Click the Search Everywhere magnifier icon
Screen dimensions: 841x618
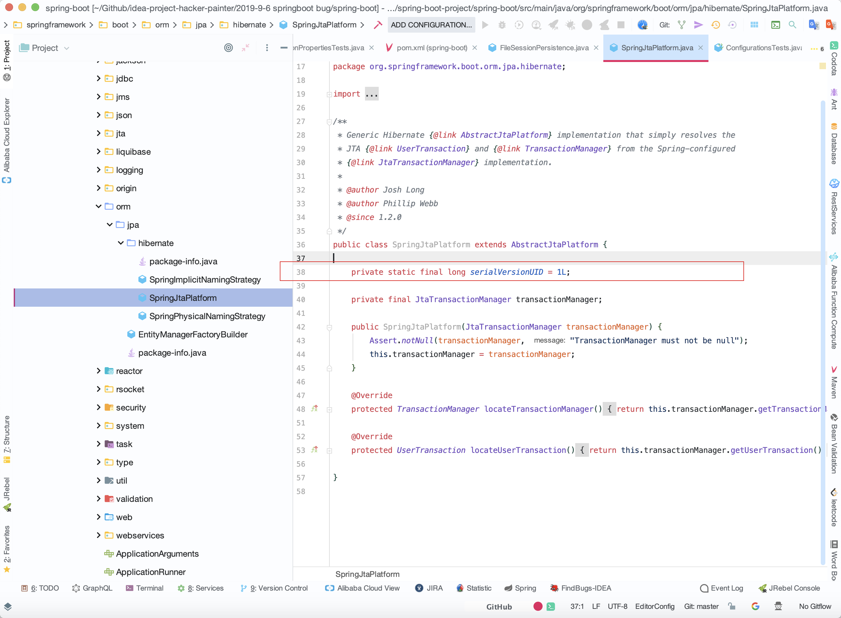792,25
